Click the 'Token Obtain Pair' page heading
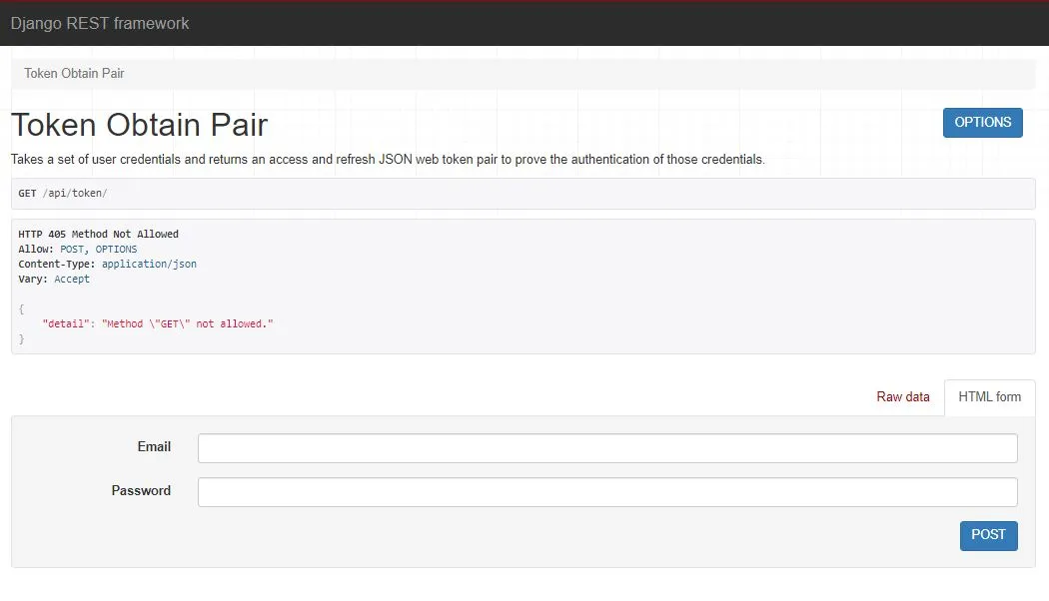 (x=139, y=125)
